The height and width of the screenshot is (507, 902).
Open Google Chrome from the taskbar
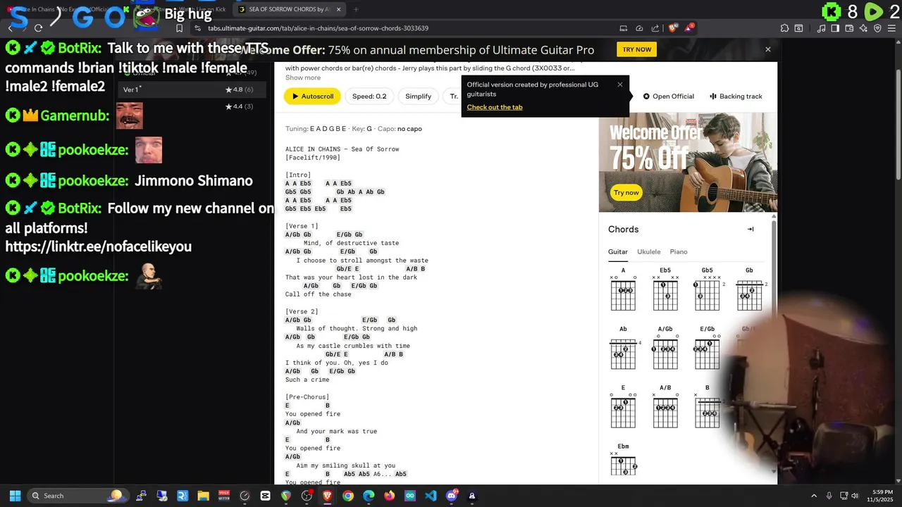[348, 496]
